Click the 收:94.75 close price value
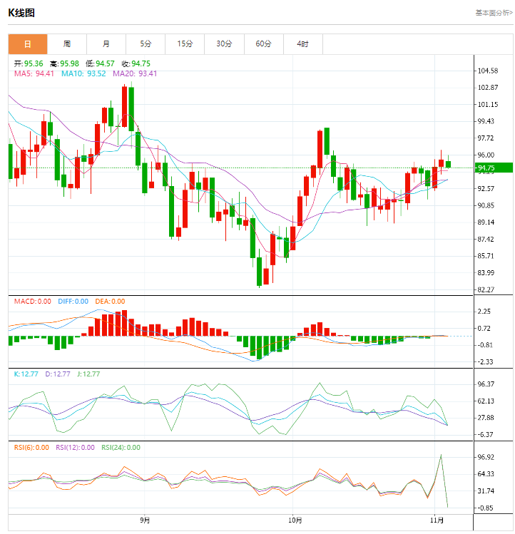This screenshot has width=515, height=534. click(x=136, y=63)
